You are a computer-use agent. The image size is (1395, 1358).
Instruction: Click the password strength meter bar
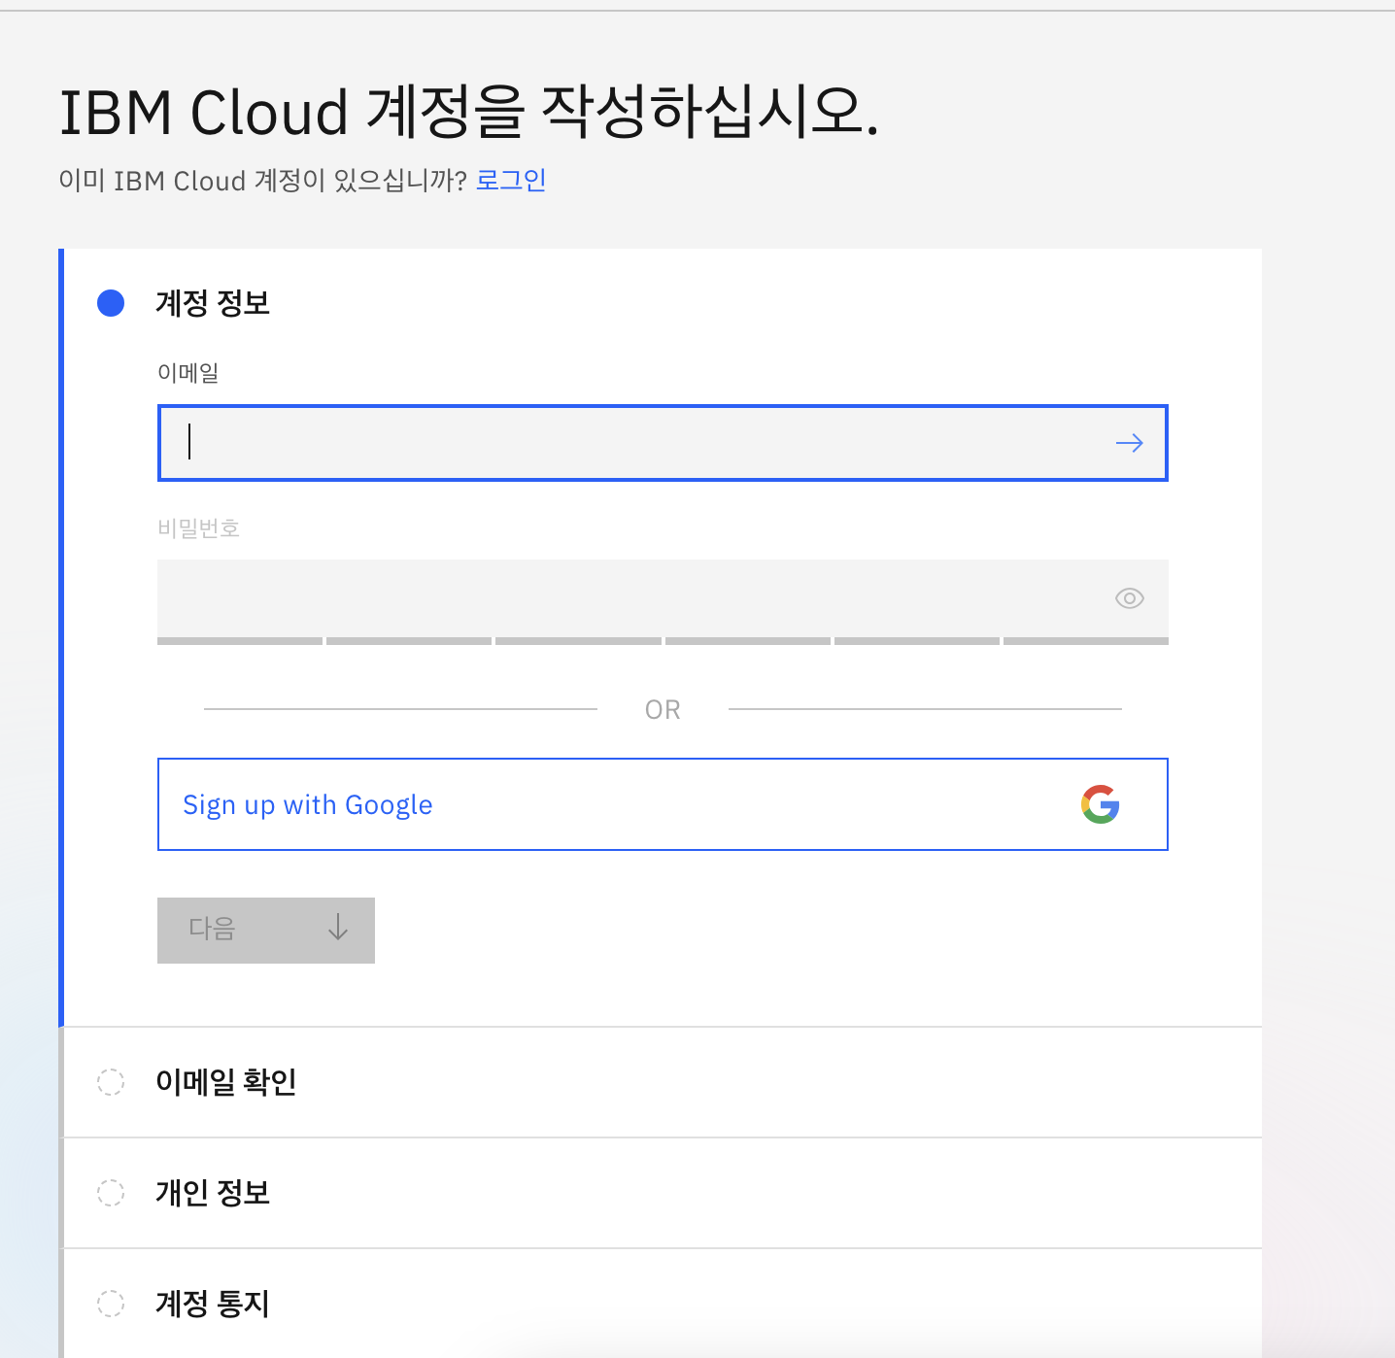[663, 641]
